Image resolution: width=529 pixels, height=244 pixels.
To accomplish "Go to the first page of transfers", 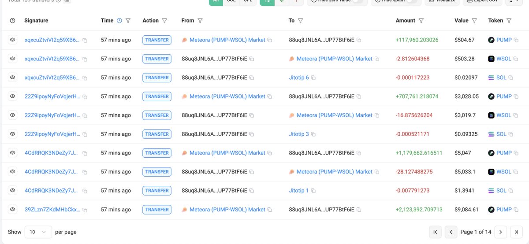I will coord(435,232).
